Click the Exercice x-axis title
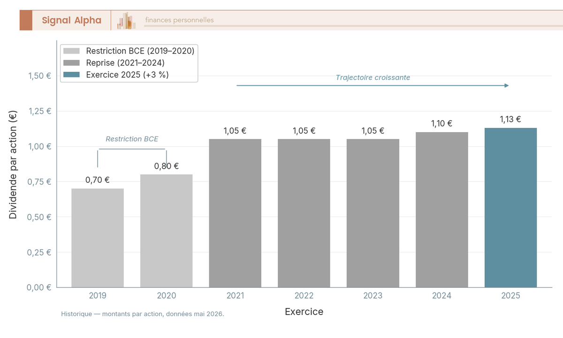This screenshot has height=338, width=563. [x=304, y=312]
